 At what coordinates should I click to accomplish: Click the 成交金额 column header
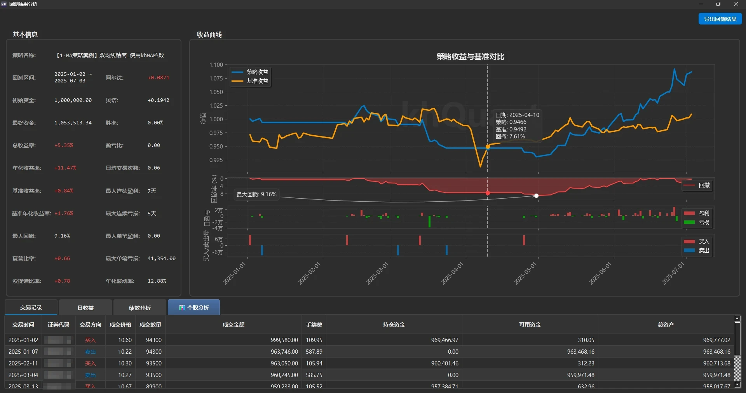click(234, 325)
